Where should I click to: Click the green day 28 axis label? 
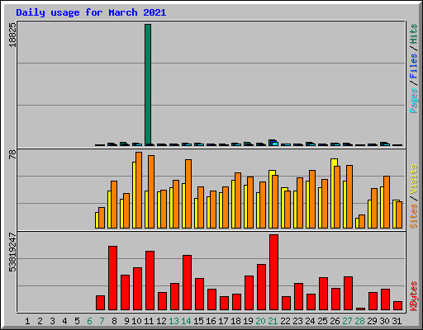click(x=359, y=321)
